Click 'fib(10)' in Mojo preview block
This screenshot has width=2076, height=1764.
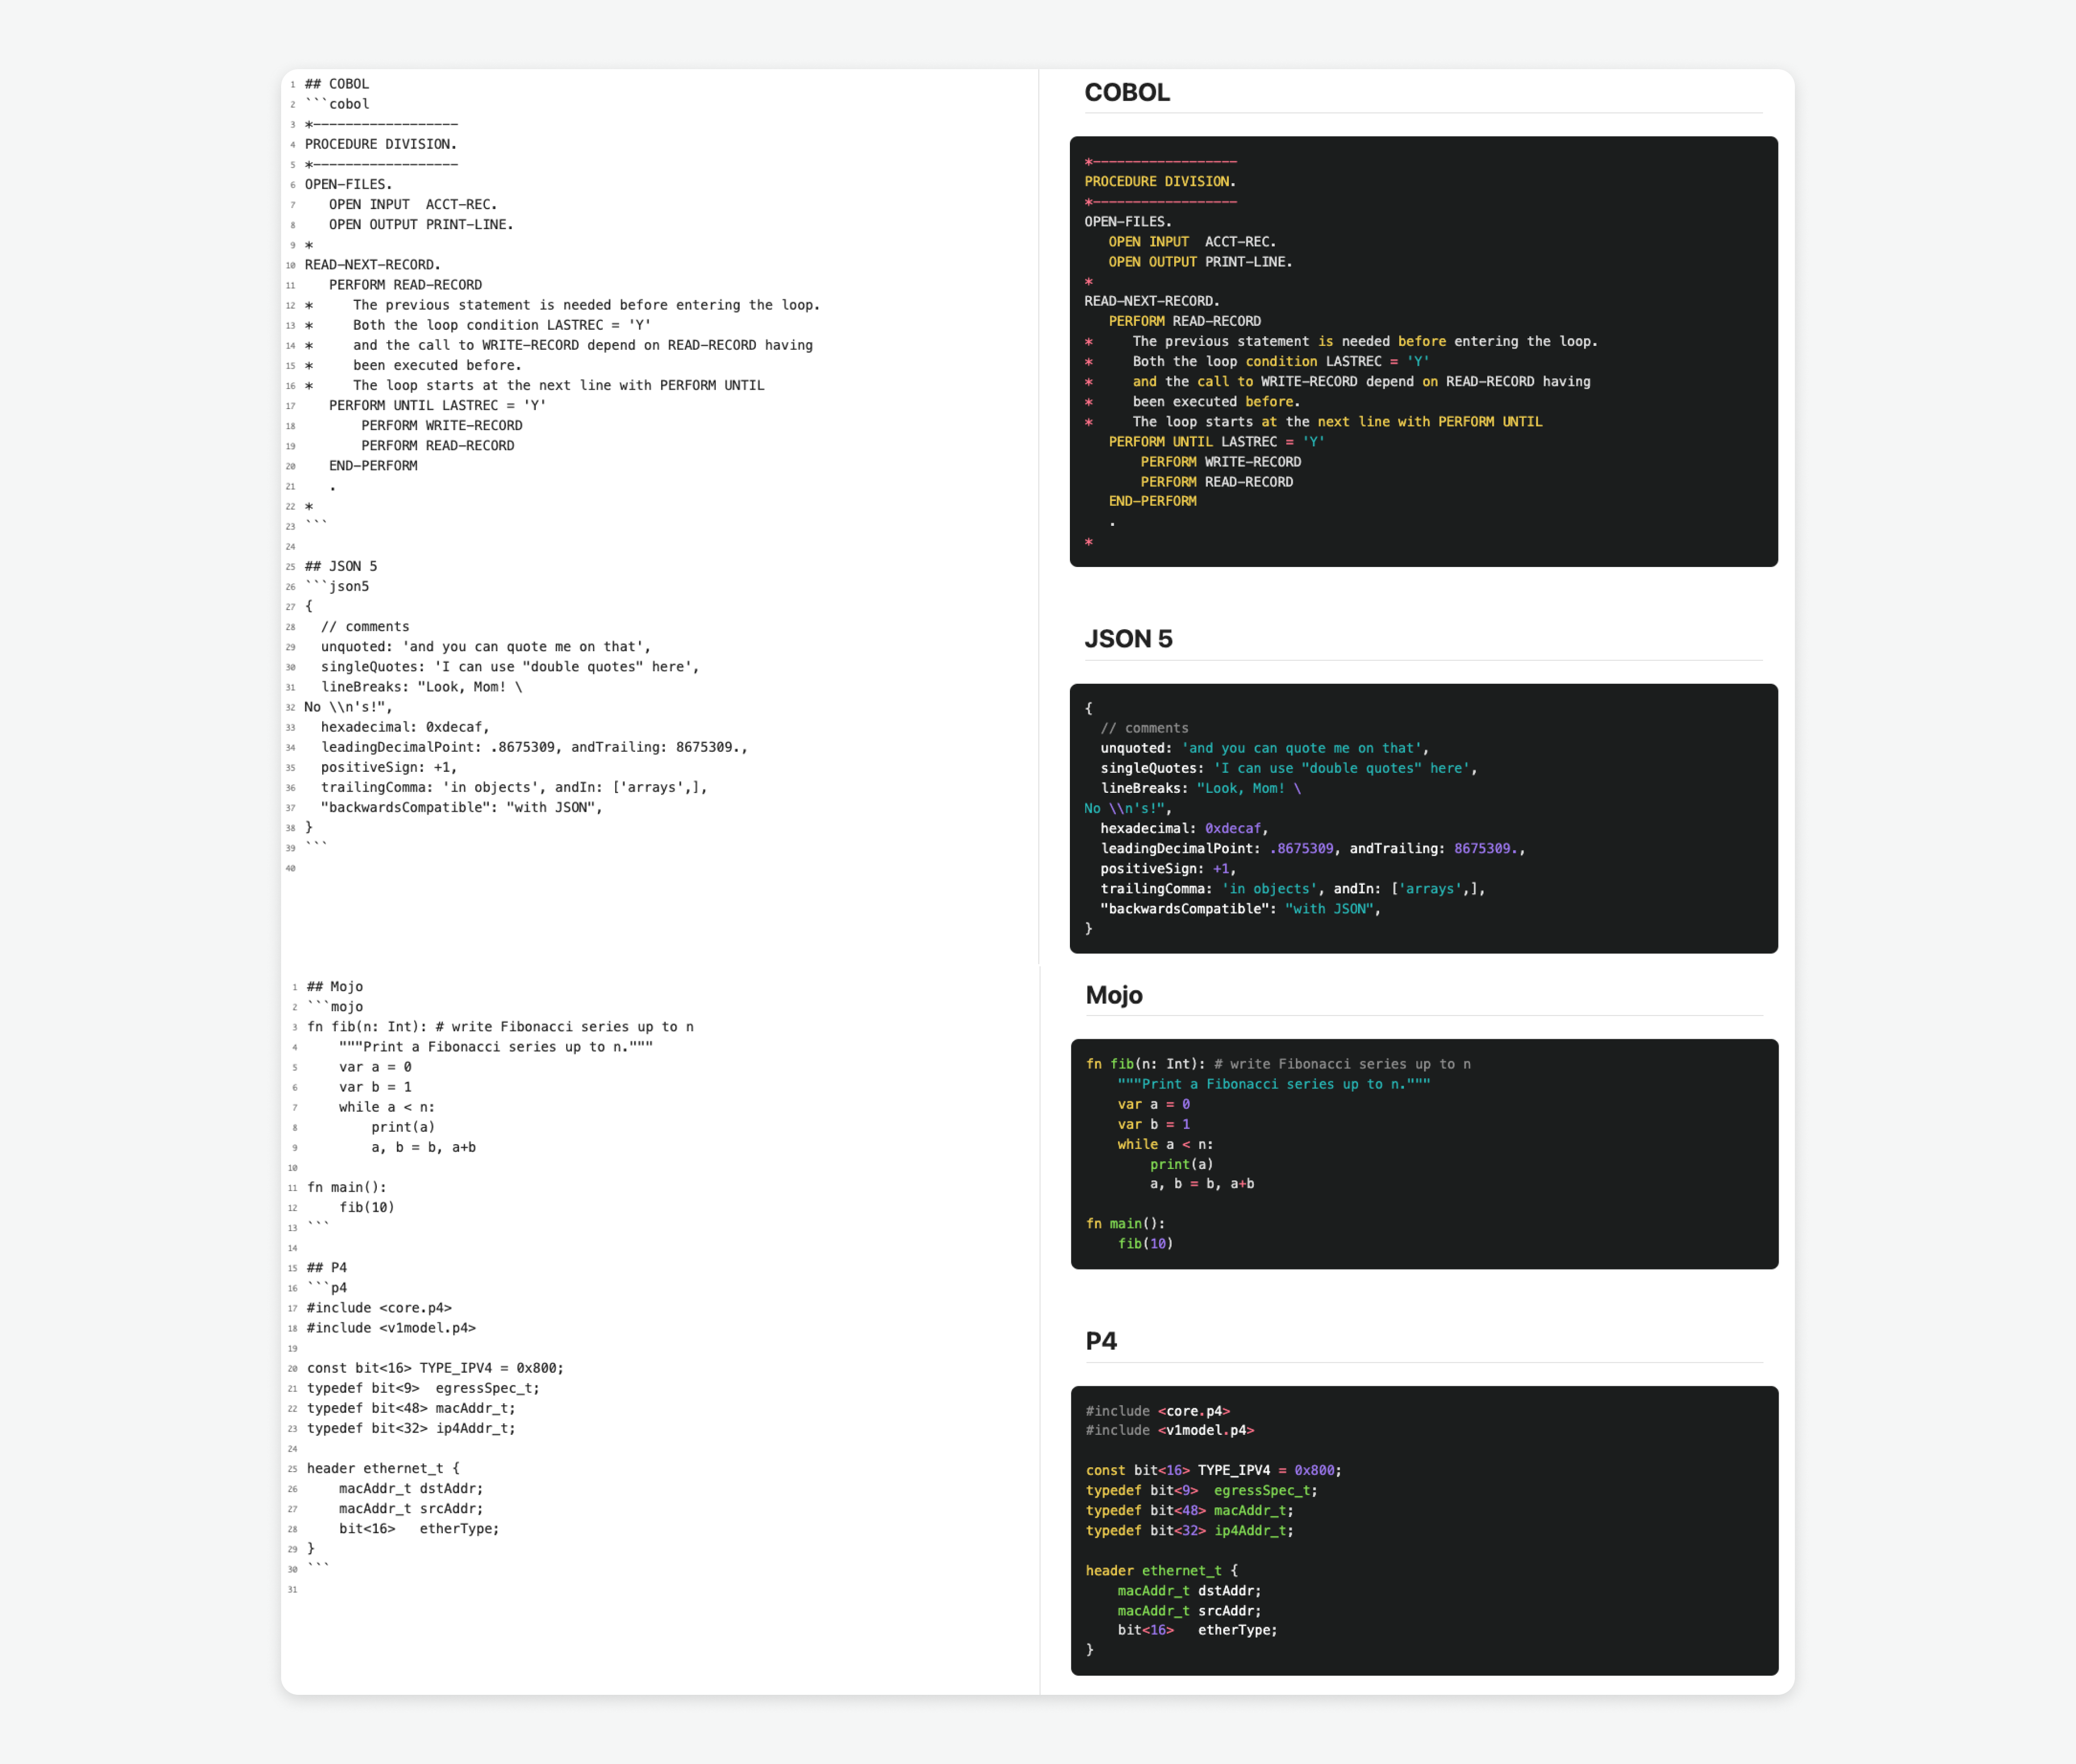[1145, 1244]
